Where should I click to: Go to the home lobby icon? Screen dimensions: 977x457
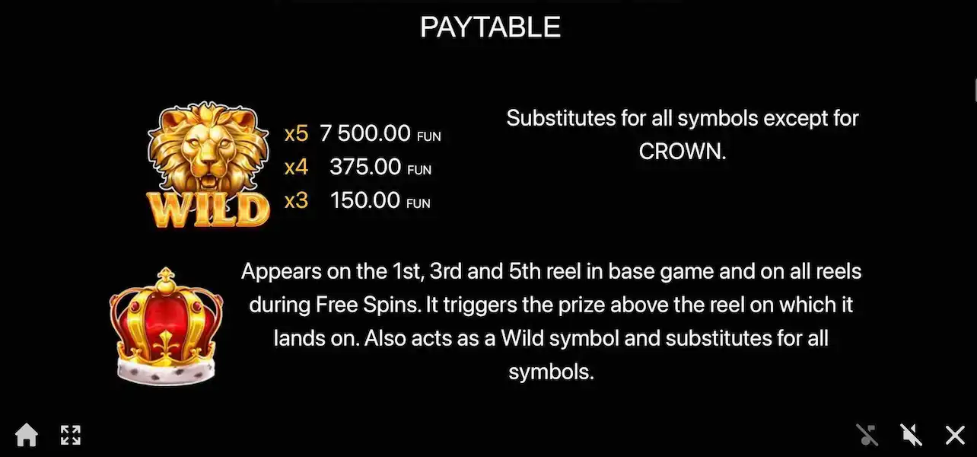click(x=27, y=435)
